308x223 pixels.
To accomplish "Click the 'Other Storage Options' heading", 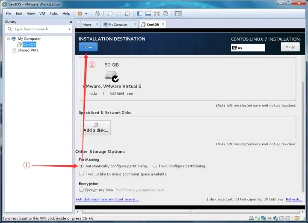I will 100,152.
